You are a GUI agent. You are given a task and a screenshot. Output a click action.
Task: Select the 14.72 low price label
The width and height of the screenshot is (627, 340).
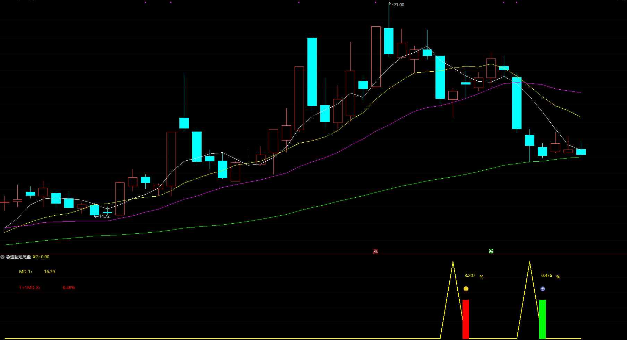pyautogui.click(x=104, y=216)
